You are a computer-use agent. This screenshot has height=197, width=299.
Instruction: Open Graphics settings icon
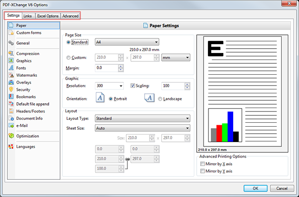coord(11,61)
